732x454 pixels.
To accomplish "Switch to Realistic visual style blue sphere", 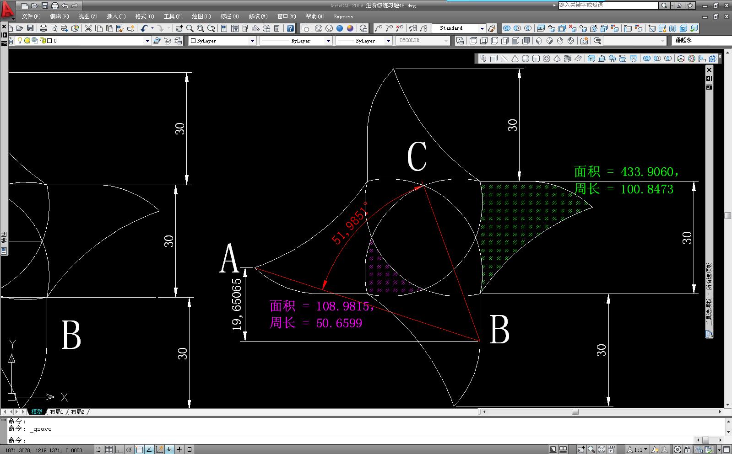I will 339,28.
